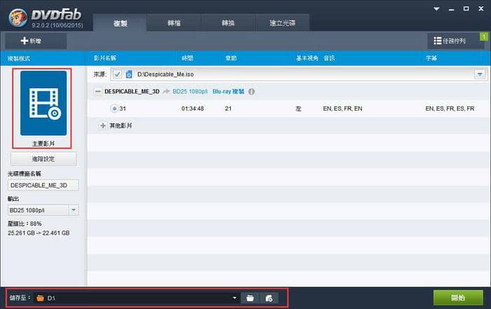Click the 影片名稱 column header
The image size is (491, 309).
click(x=105, y=58)
